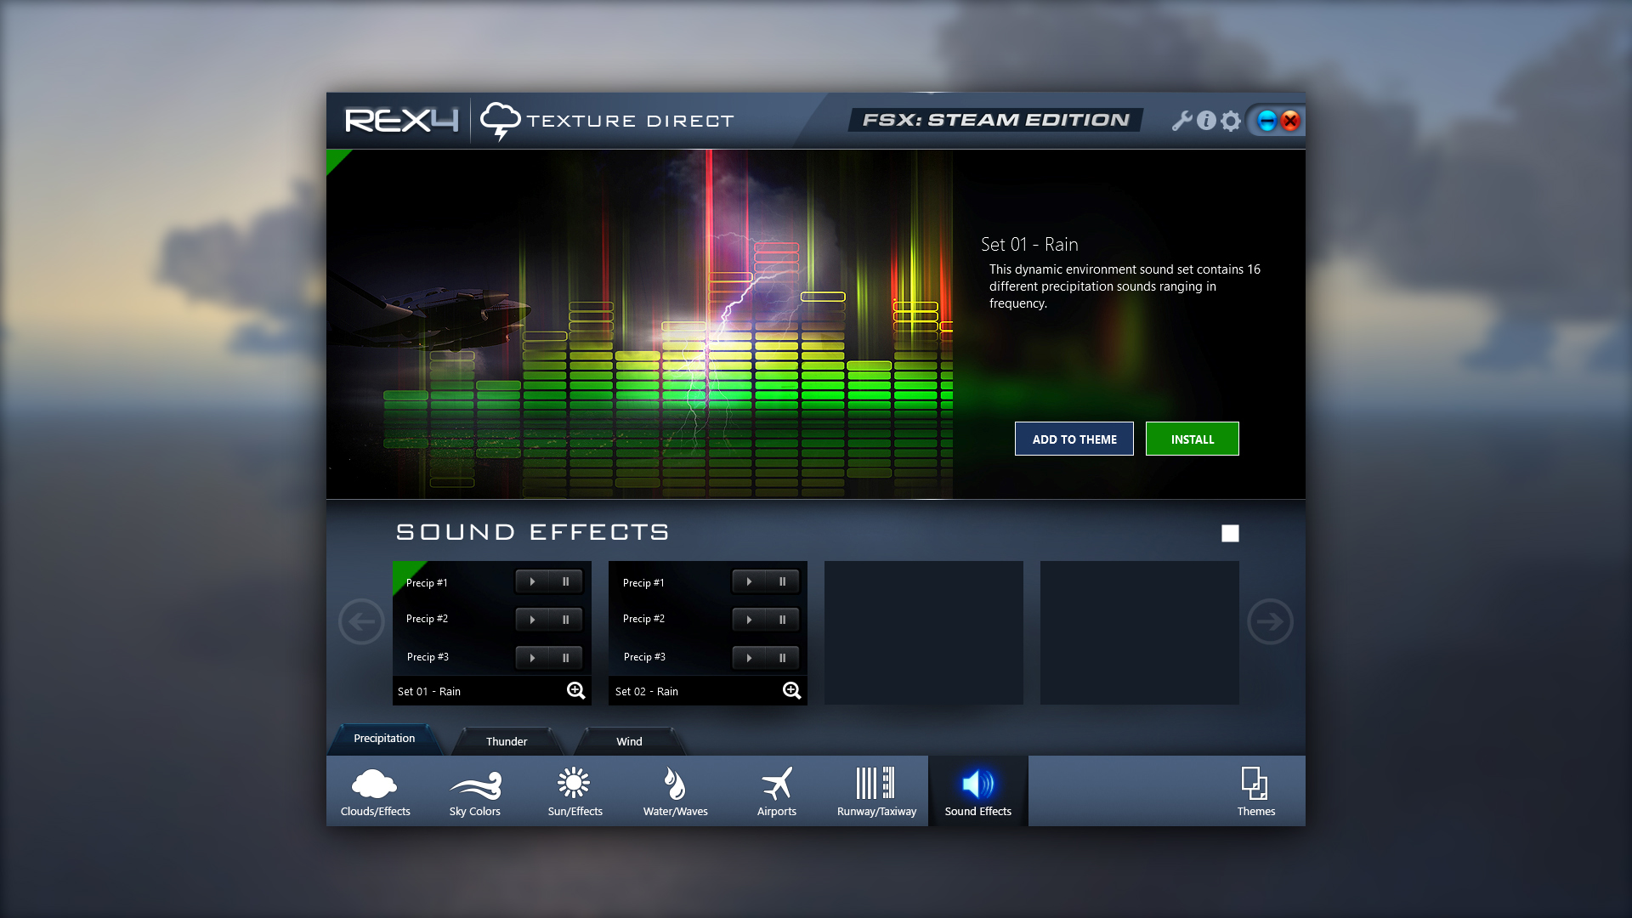This screenshot has height=918, width=1632.
Task: Click Add to Theme button
Action: [1074, 439]
